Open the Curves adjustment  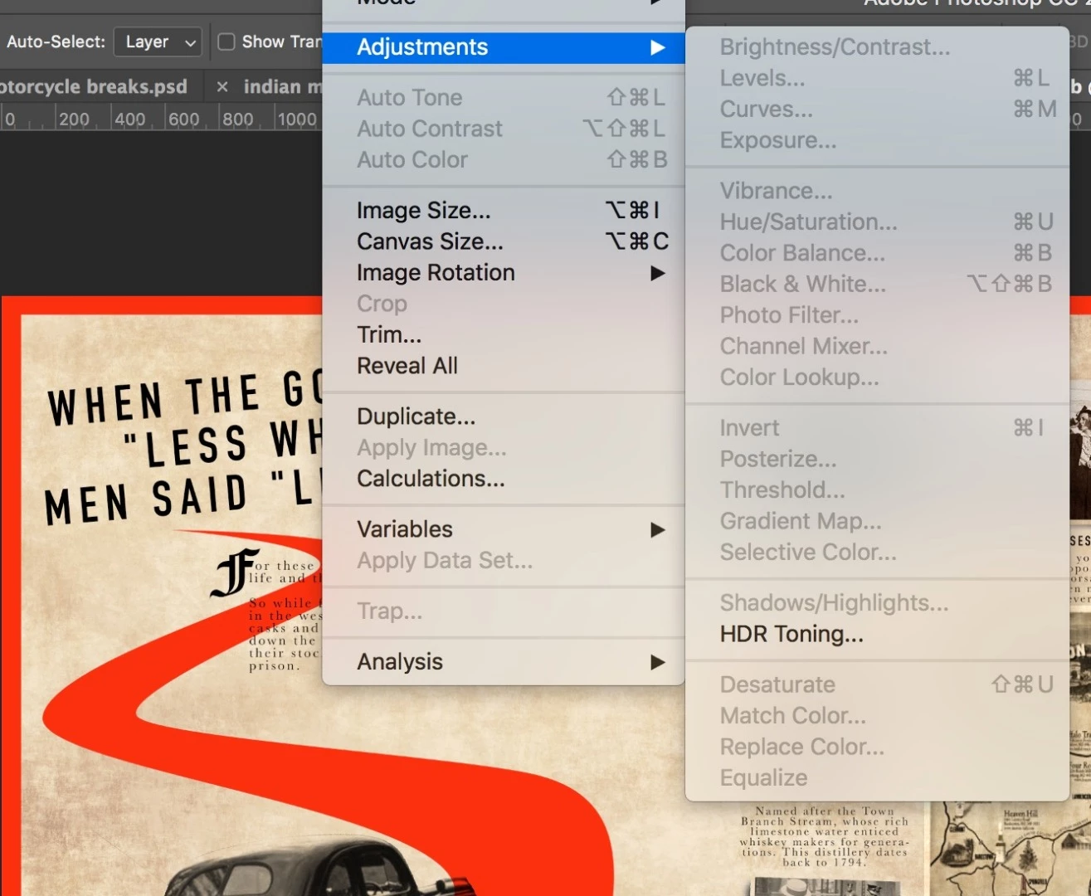(x=877, y=110)
